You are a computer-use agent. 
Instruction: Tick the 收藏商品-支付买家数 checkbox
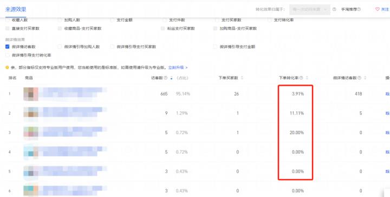point(60,28)
